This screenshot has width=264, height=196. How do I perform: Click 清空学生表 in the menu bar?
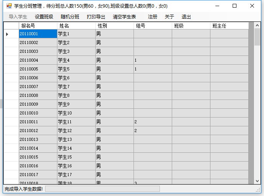pos(124,17)
